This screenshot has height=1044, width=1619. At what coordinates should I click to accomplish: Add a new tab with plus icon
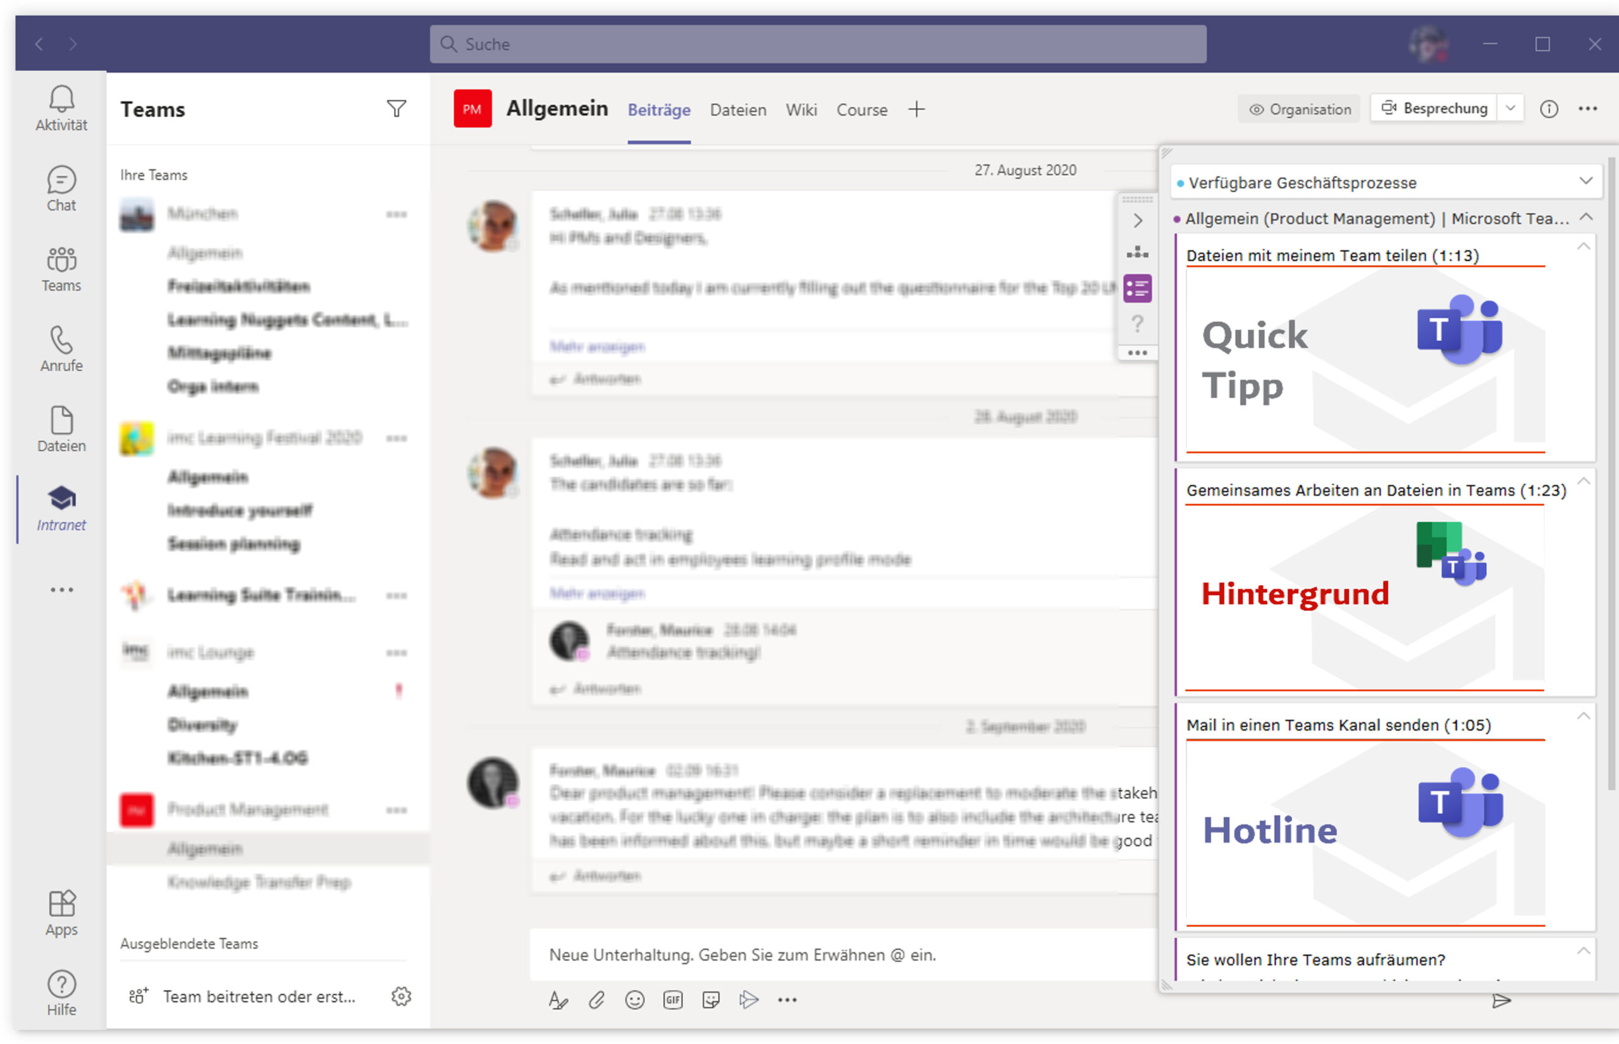pos(916,109)
